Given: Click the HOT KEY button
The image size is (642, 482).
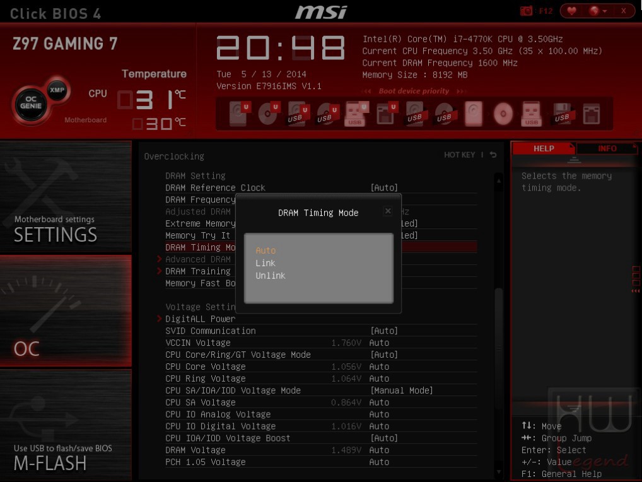Looking at the screenshot, I should pyautogui.click(x=459, y=155).
